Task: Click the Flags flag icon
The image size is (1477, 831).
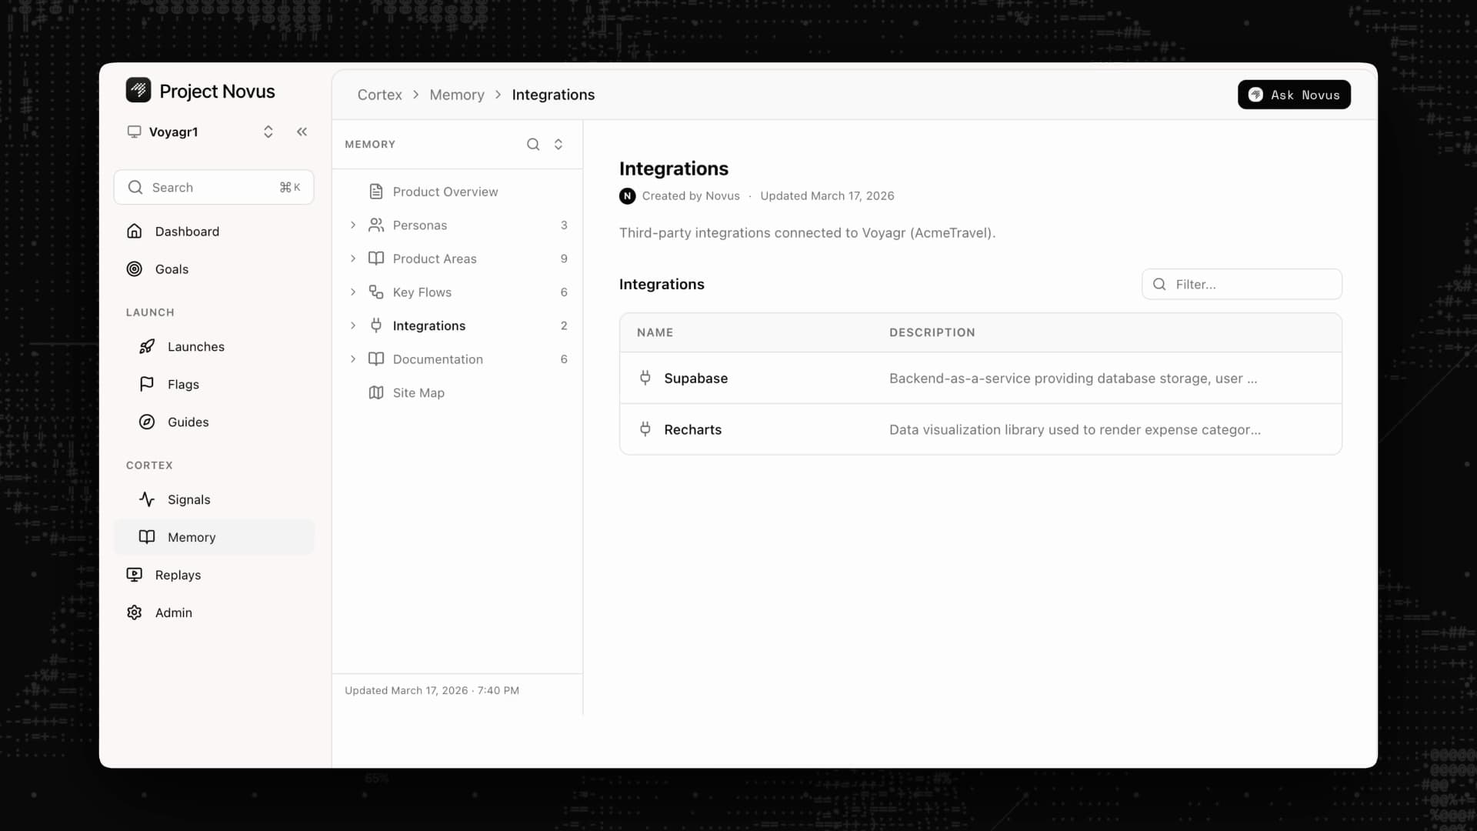Action: (147, 384)
